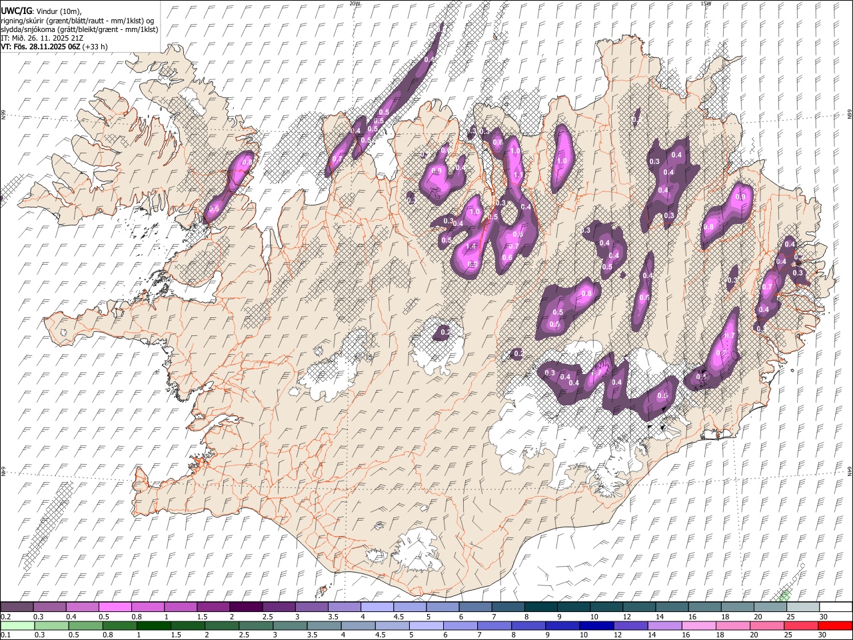
Task: Click the light grey 25 swatch in the snow legend
Action: (x=802, y=607)
